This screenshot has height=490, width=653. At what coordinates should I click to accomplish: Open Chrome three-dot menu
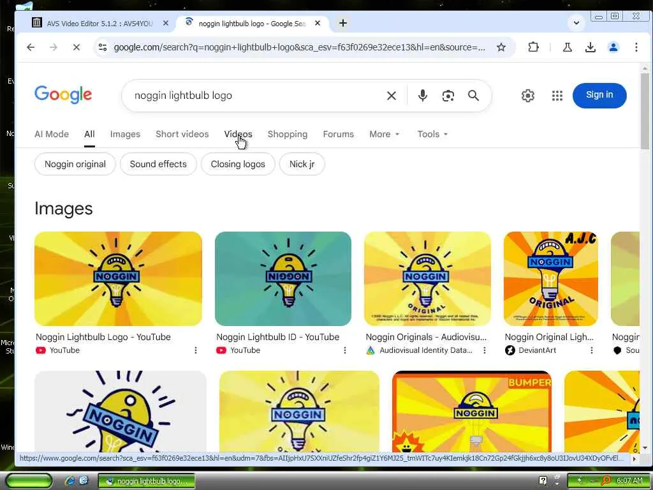click(x=636, y=47)
